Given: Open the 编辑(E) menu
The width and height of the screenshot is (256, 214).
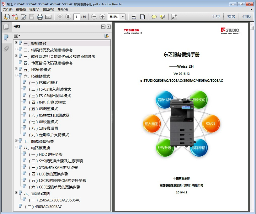Looking at the screenshot, I should point(21,9).
